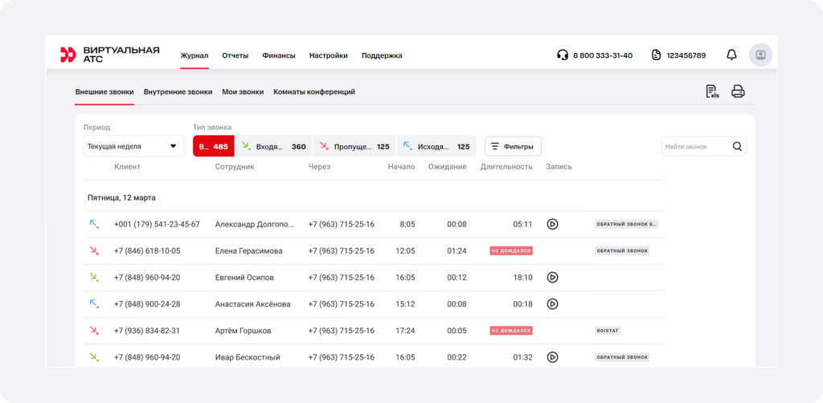Click employee Александр Долгопо…
The width and height of the screenshot is (823, 403).
pos(255,224)
